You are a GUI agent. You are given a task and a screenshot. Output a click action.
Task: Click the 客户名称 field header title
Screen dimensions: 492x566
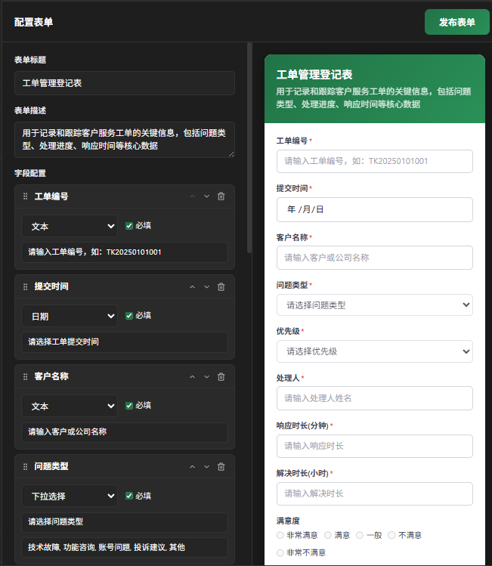pos(51,376)
